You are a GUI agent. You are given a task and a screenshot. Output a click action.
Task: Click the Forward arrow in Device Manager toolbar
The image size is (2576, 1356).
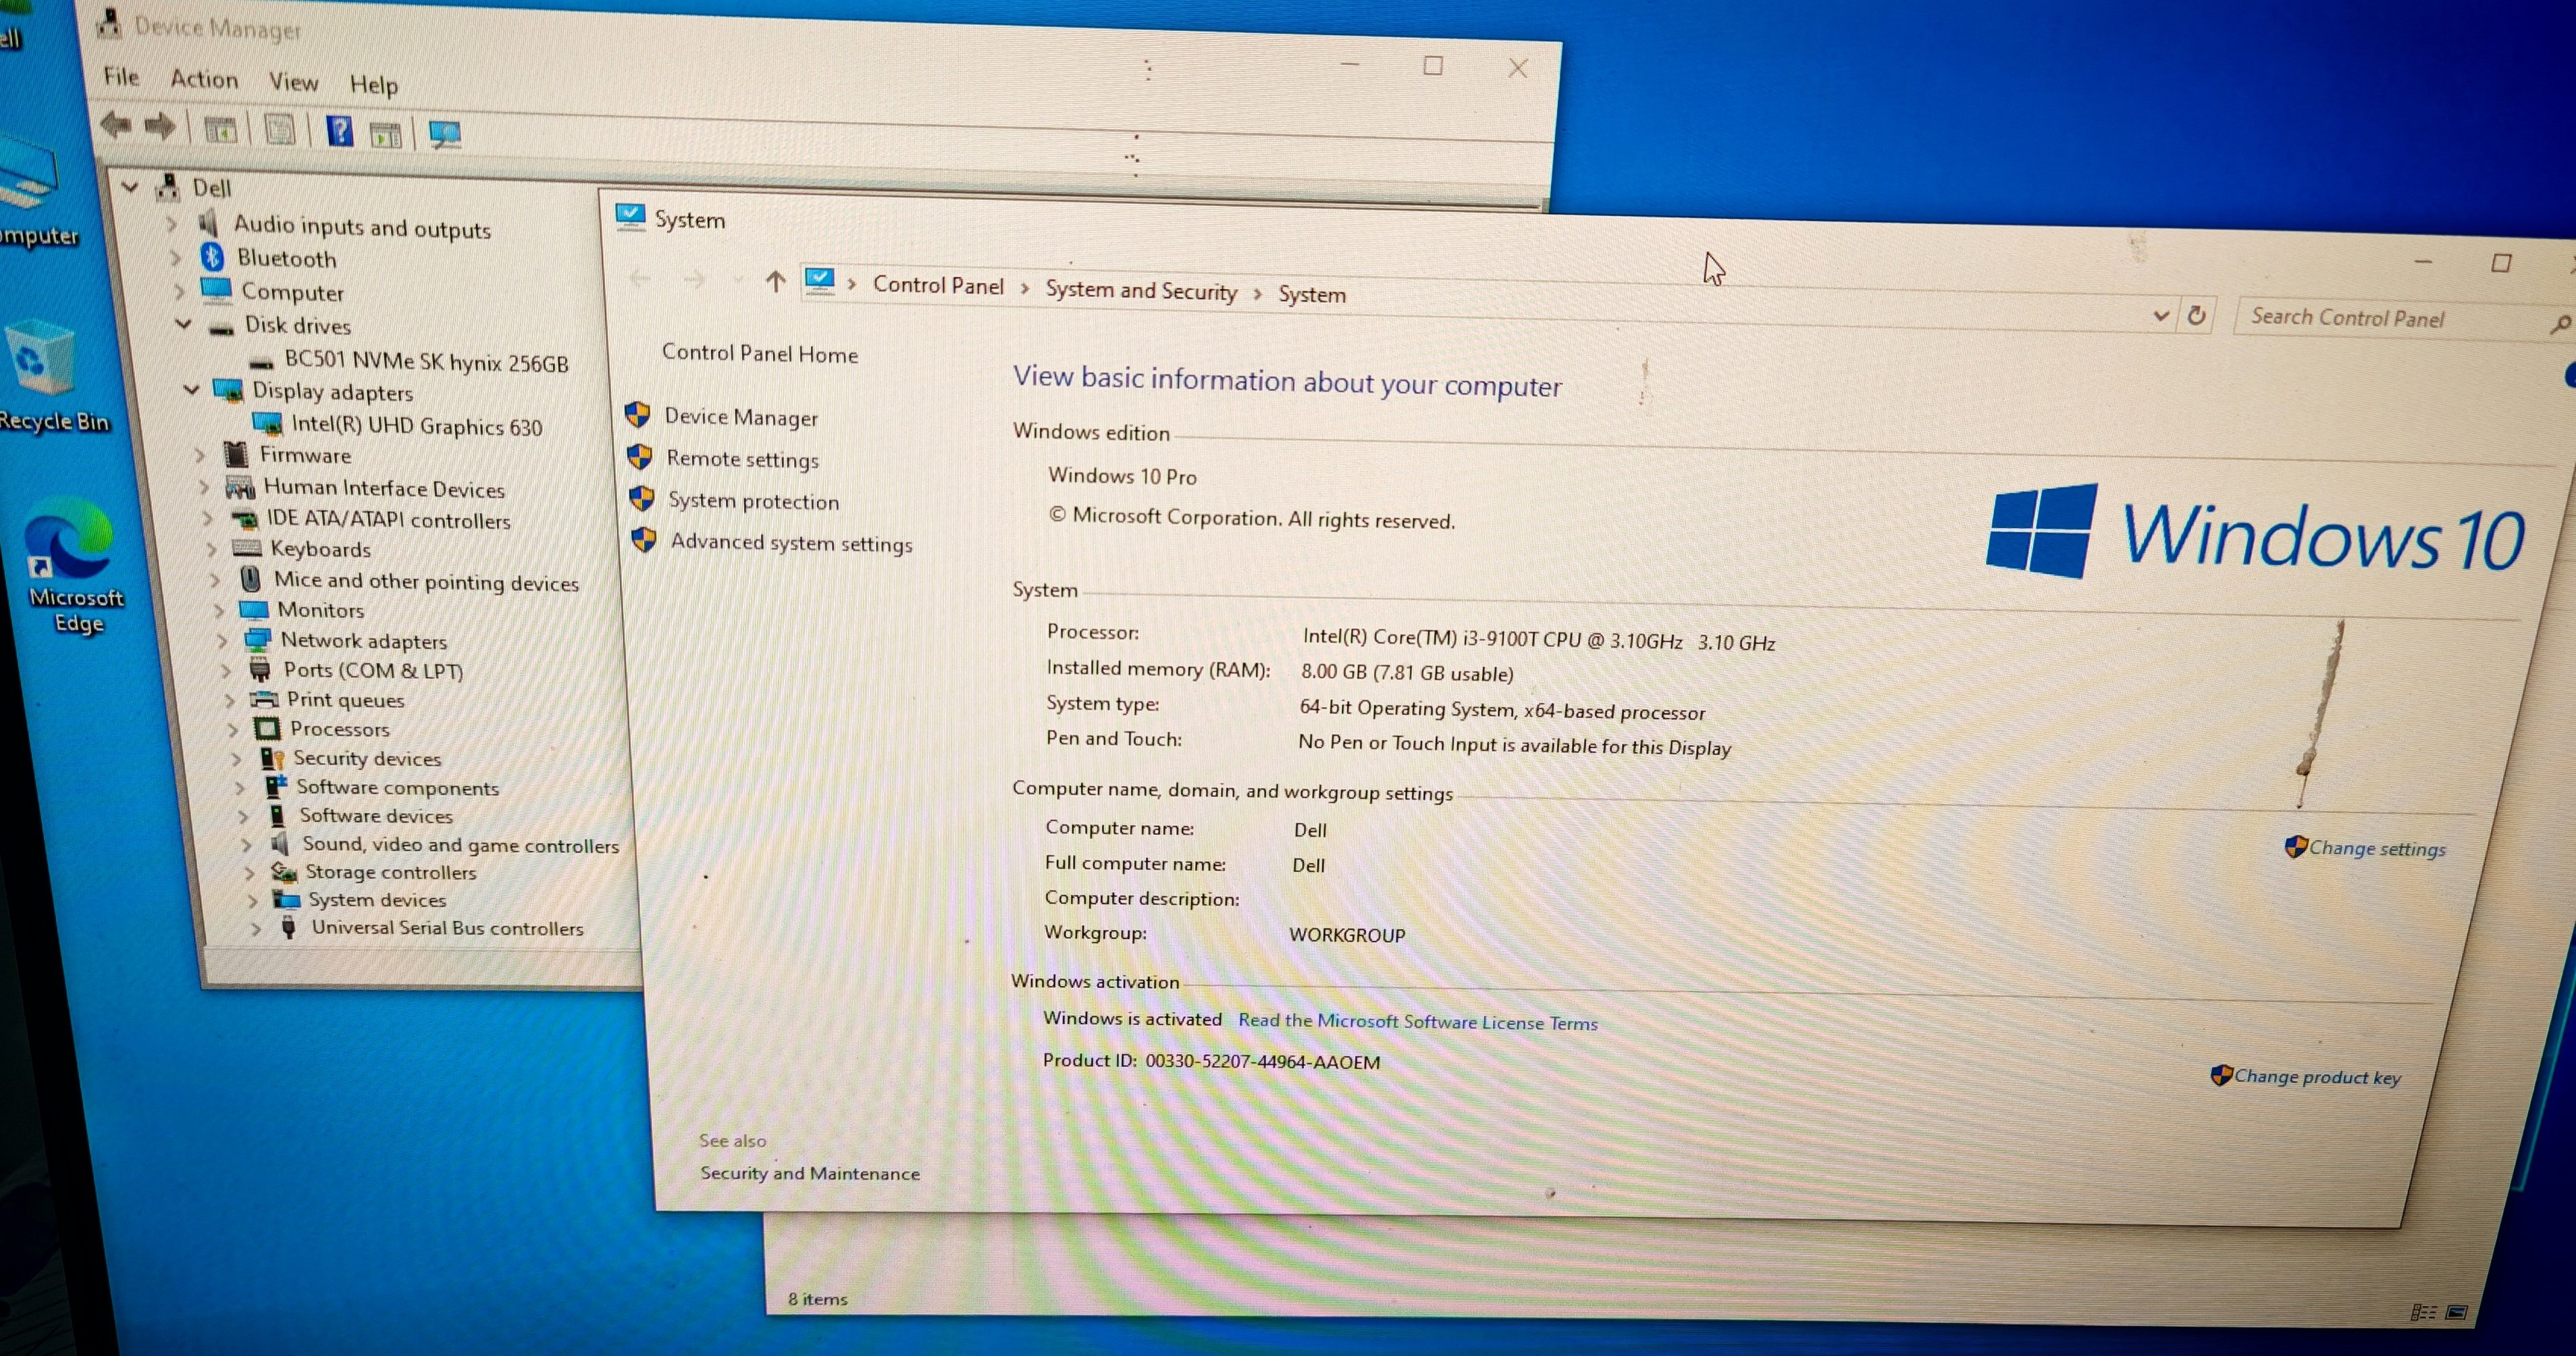pyautogui.click(x=158, y=125)
